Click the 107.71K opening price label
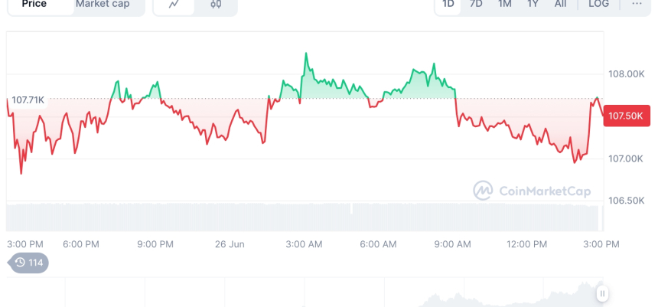658x307 pixels. (28, 100)
